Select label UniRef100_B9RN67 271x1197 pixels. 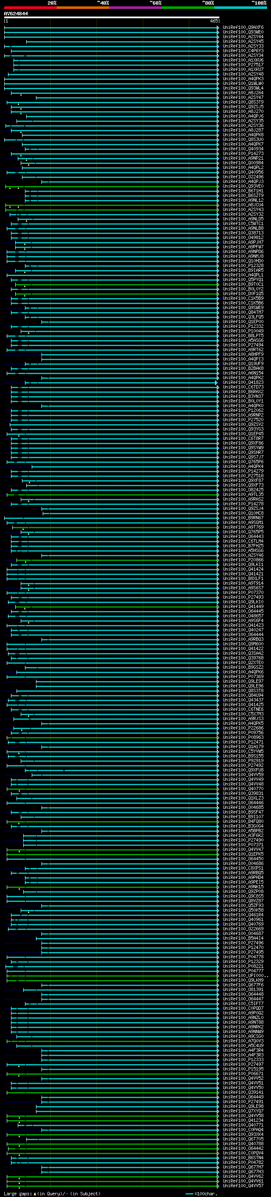click(x=243, y=518)
